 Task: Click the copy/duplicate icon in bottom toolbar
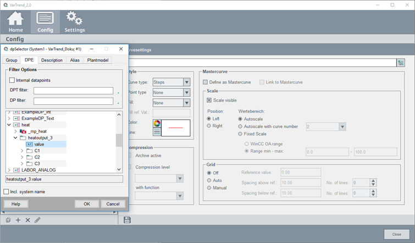[8, 220]
